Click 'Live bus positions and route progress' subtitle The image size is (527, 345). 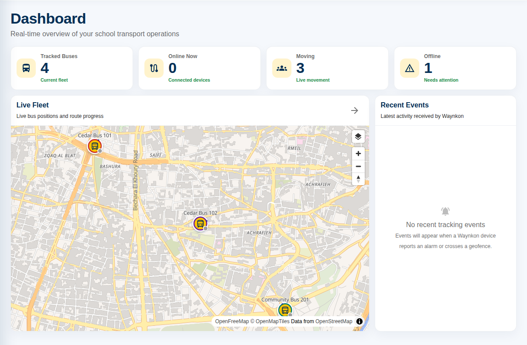(60, 116)
